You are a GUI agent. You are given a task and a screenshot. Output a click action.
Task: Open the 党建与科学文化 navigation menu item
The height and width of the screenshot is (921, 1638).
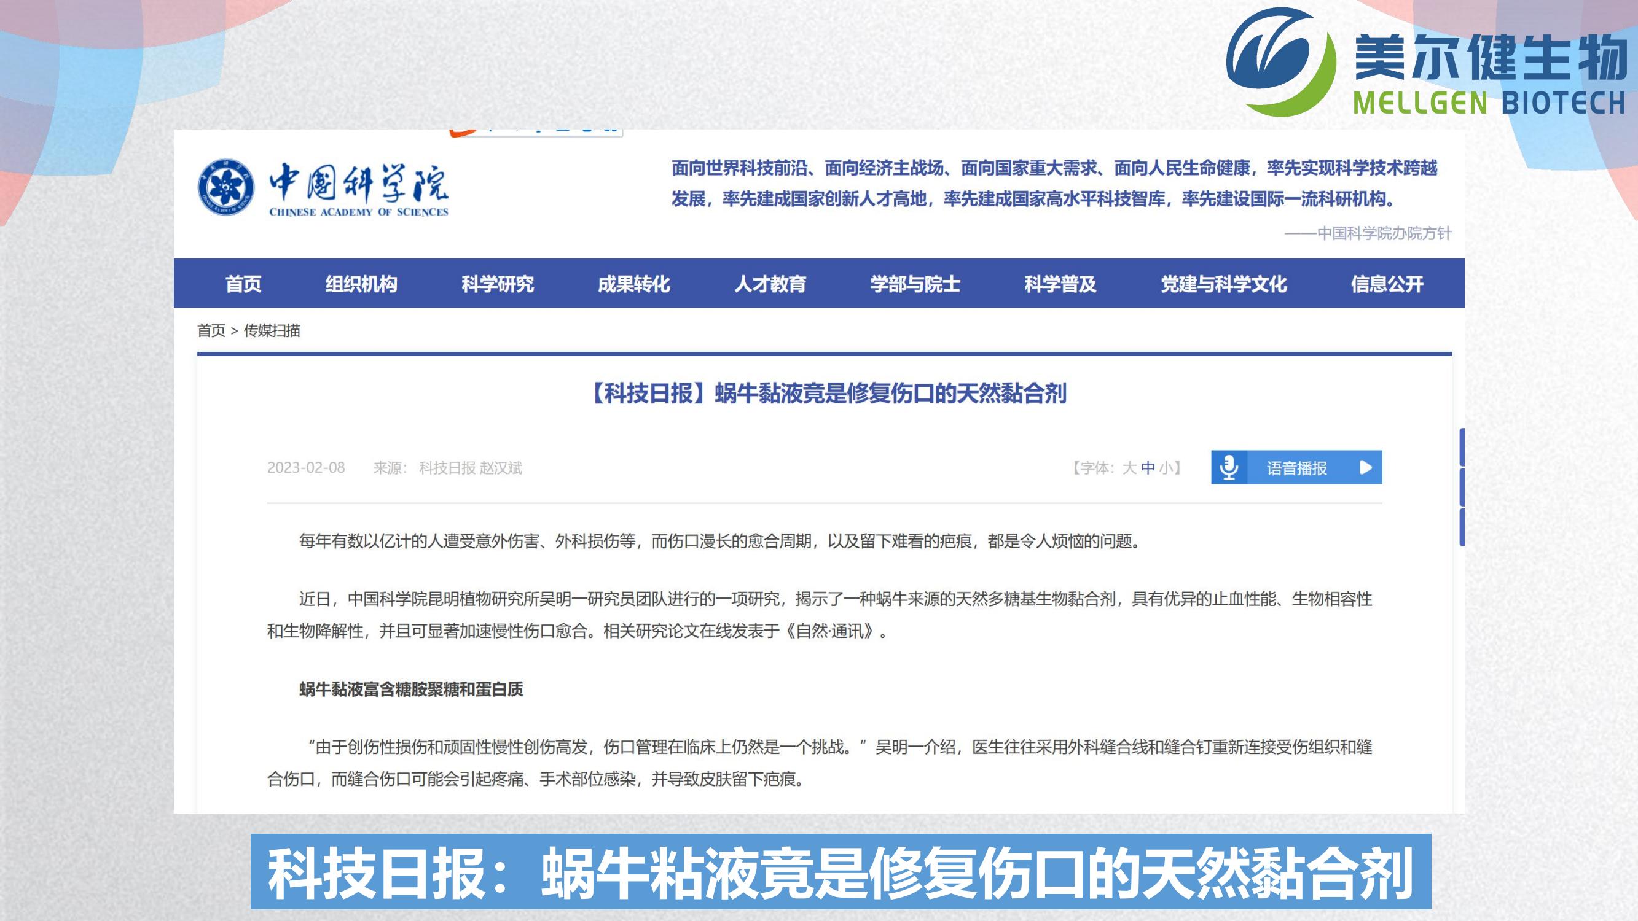click(x=1223, y=284)
